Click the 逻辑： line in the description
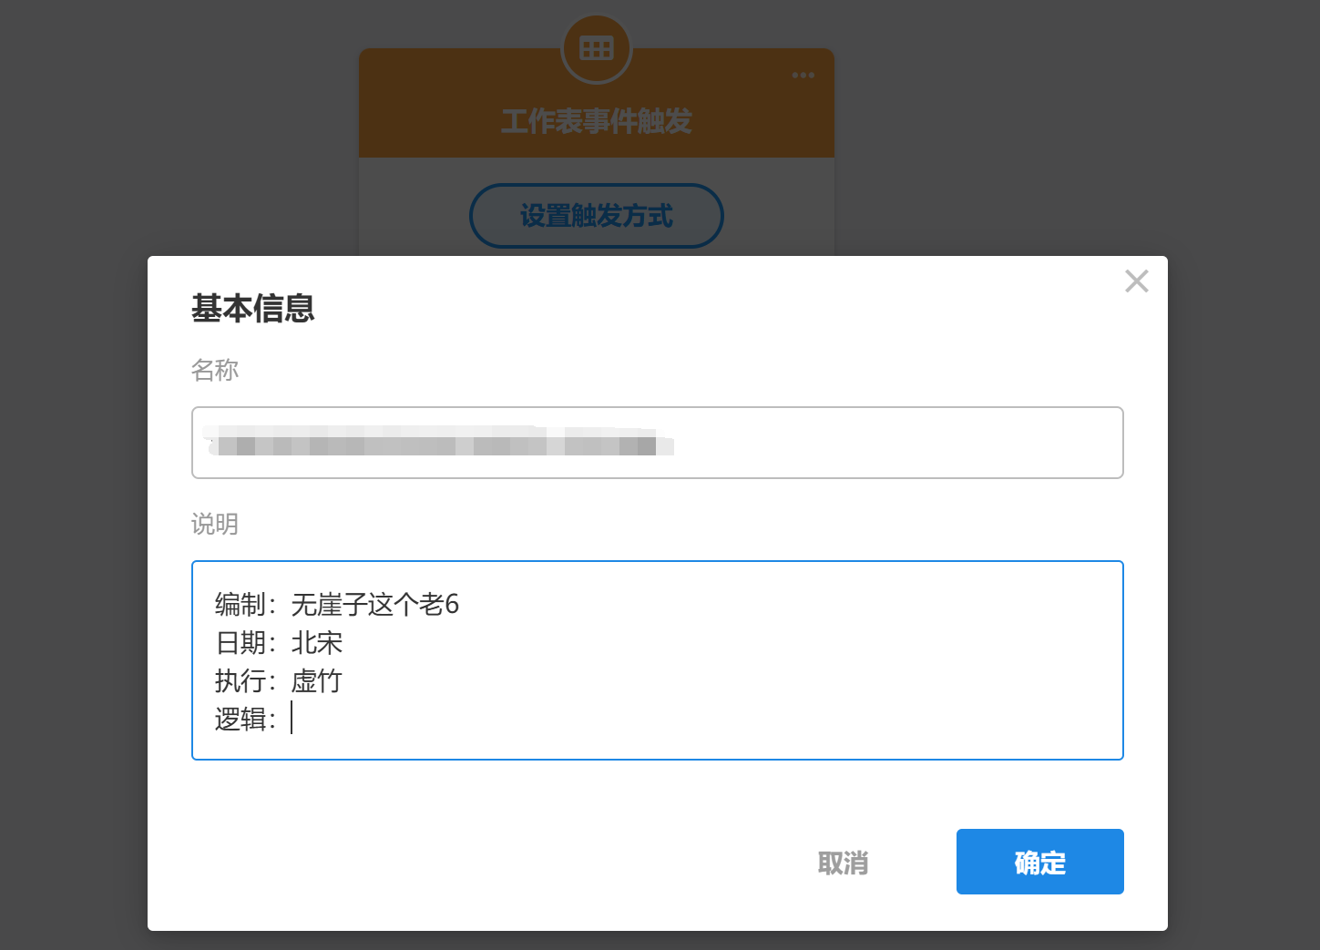The height and width of the screenshot is (950, 1320). [x=242, y=720]
